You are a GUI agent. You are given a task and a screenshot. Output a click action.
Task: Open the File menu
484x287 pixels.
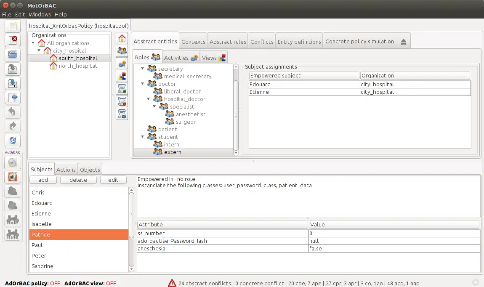coord(6,14)
